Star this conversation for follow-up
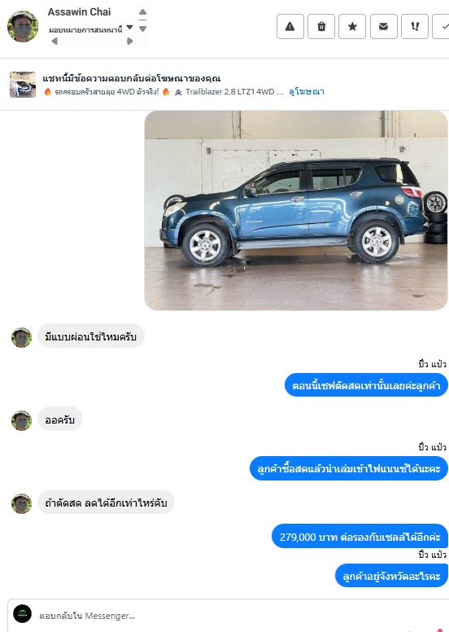449x632 pixels. pos(352,27)
